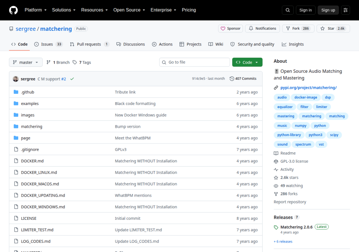Open 'New Docker Windows guide' commit message
Viewport: 359px width, 252px height.
click(x=141, y=115)
